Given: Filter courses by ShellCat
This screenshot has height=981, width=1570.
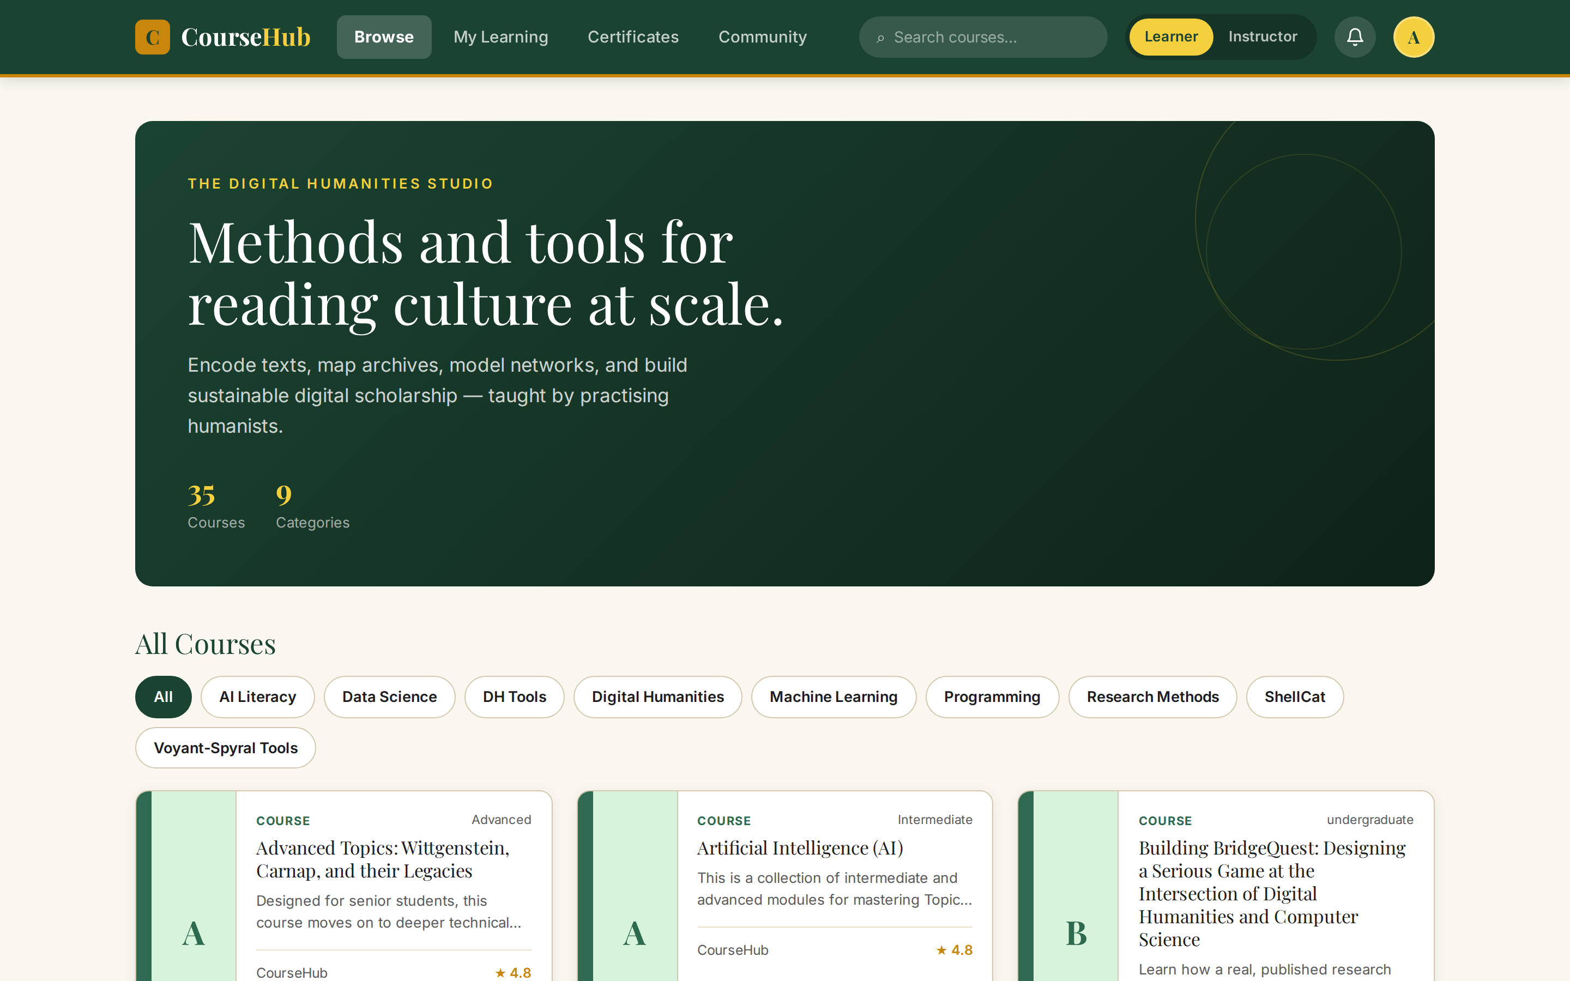Looking at the screenshot, I should [1294, 697].
